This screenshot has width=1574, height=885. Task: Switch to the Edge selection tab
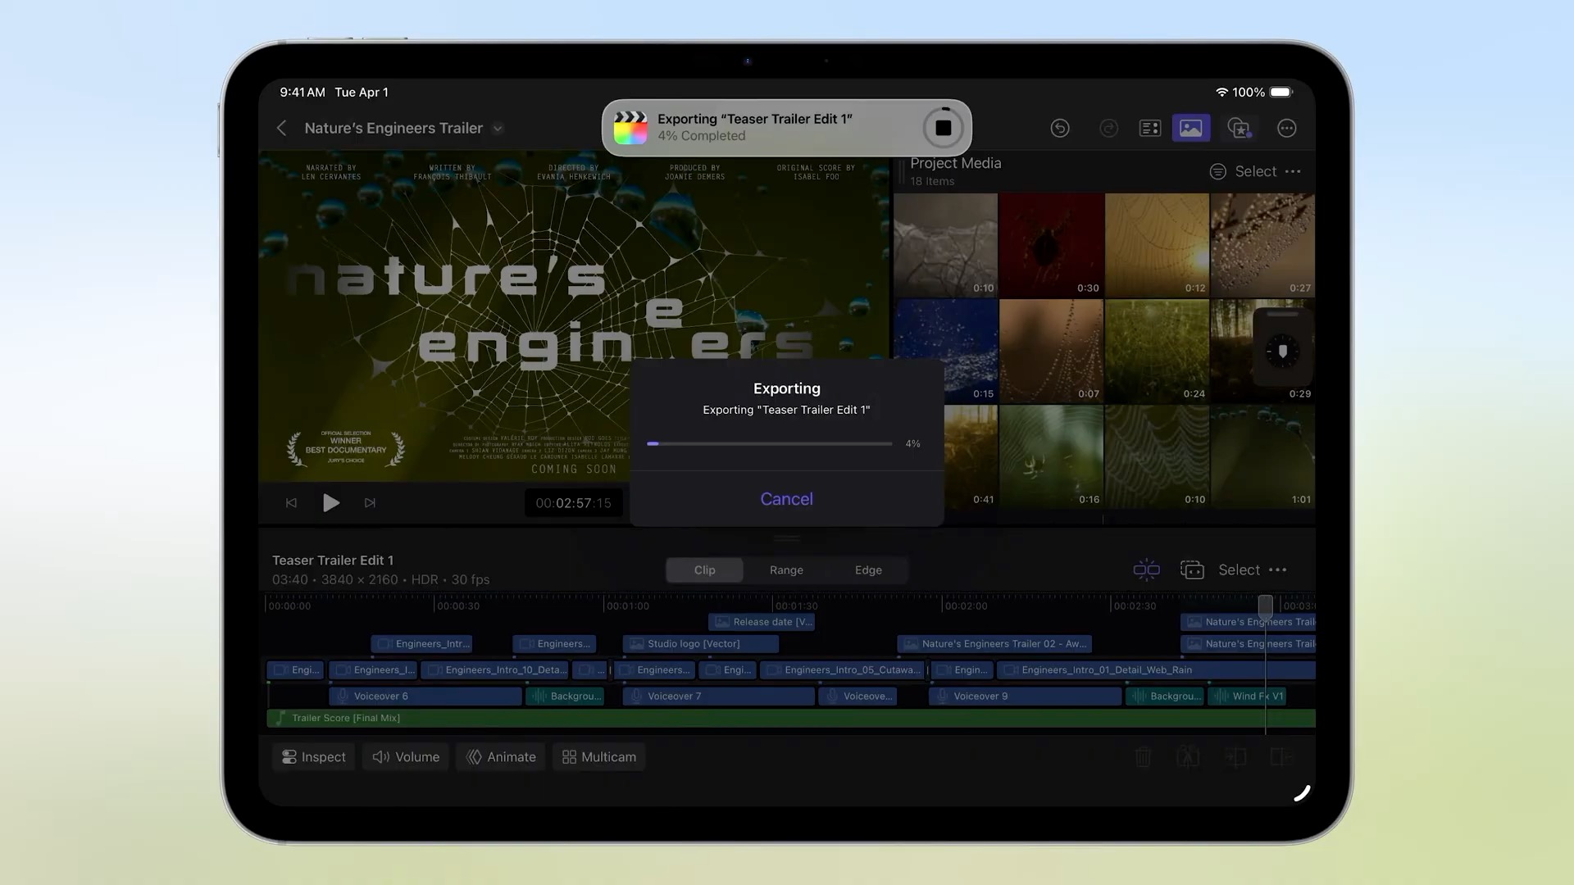(867, 570)
